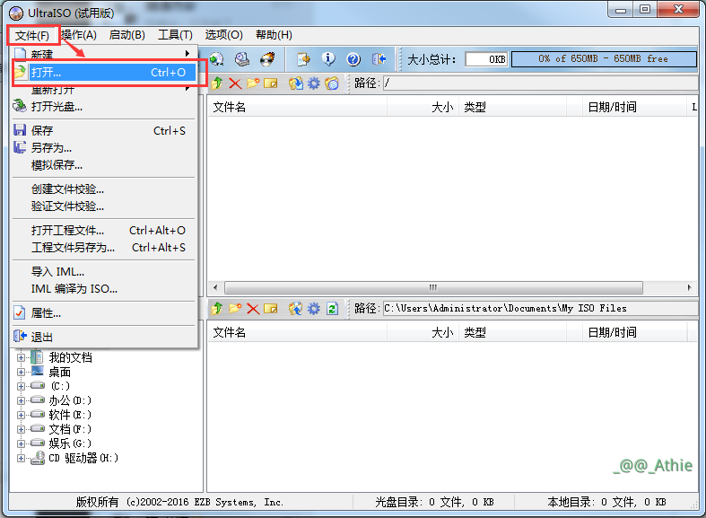Screen dimensions: 706x518
Task: Choose 属性... menu entry
Action: coord(104,313)
